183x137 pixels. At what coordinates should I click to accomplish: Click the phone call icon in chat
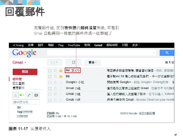[29, 95]
